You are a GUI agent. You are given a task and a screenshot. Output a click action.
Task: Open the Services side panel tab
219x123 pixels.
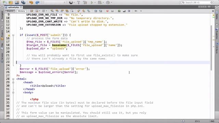point(2,58)
